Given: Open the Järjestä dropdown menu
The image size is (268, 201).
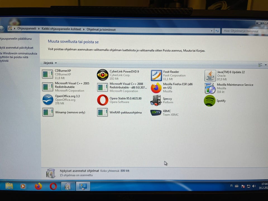Looking at the screenshot, I should (50, 63).
